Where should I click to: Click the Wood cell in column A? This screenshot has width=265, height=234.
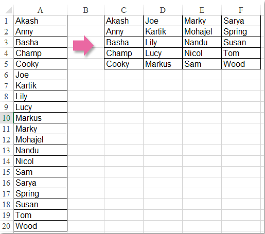click(x=40, y=226)
